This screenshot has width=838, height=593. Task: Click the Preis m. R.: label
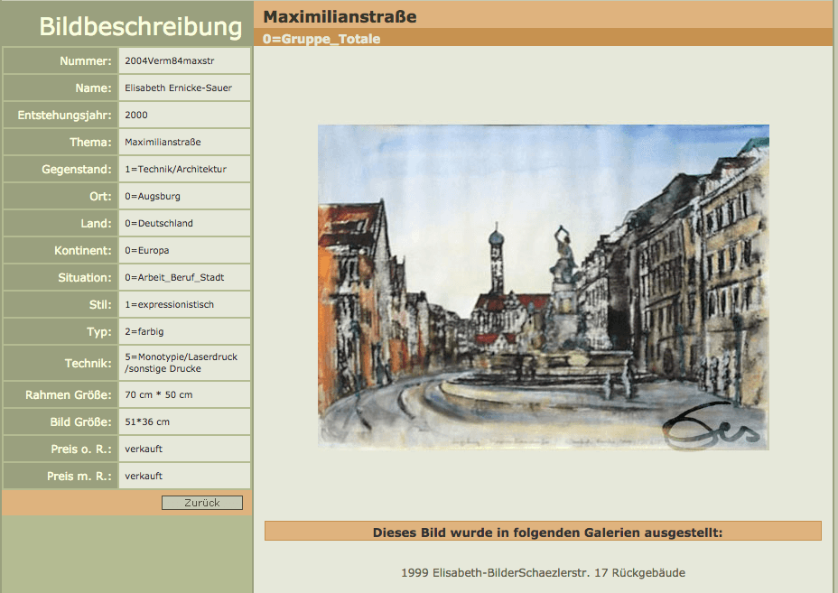click(79, 476)
